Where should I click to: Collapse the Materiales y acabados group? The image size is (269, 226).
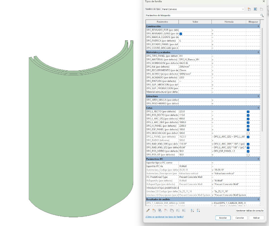[x=258, y=52]
